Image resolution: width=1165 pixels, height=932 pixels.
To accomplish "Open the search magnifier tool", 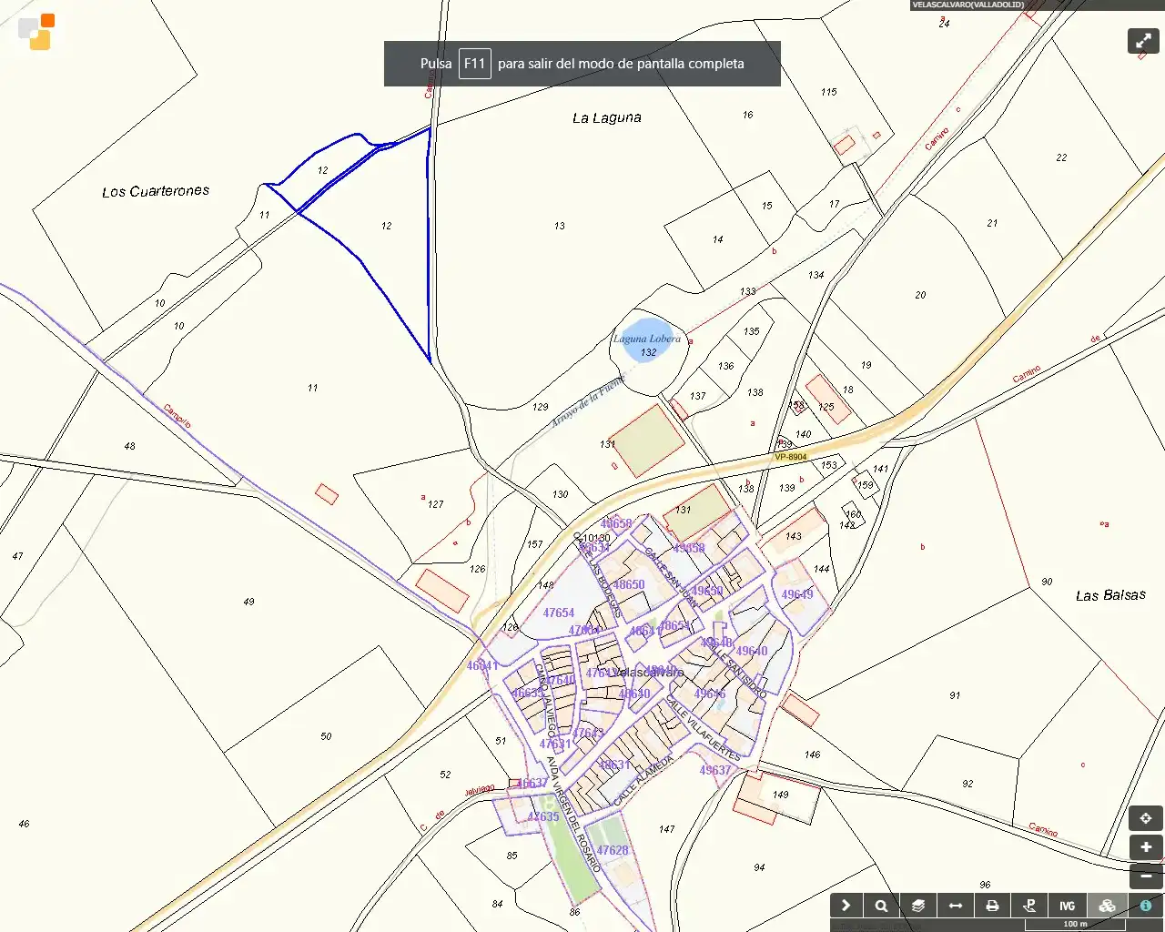I will 881,906.
